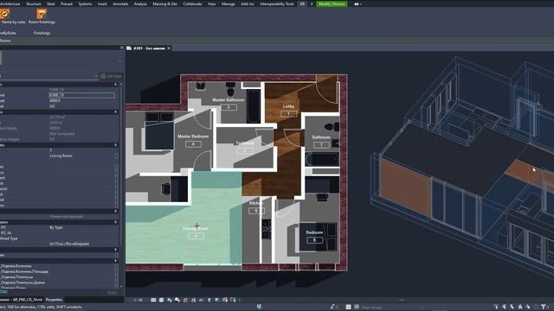
Task: Toggle Select Underlay Elements in status bar
Action: (x=504, y=308)
